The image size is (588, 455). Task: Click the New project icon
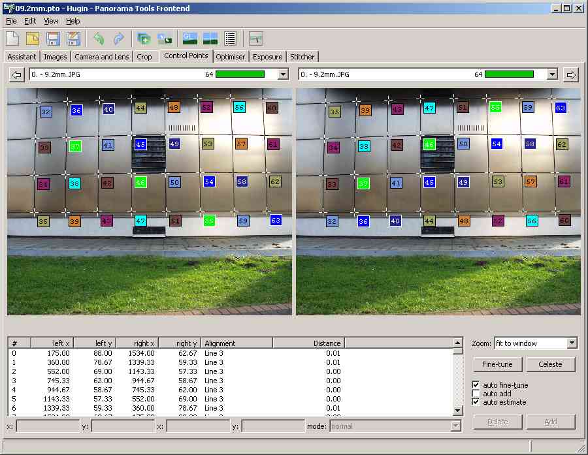tap(13, 39)
